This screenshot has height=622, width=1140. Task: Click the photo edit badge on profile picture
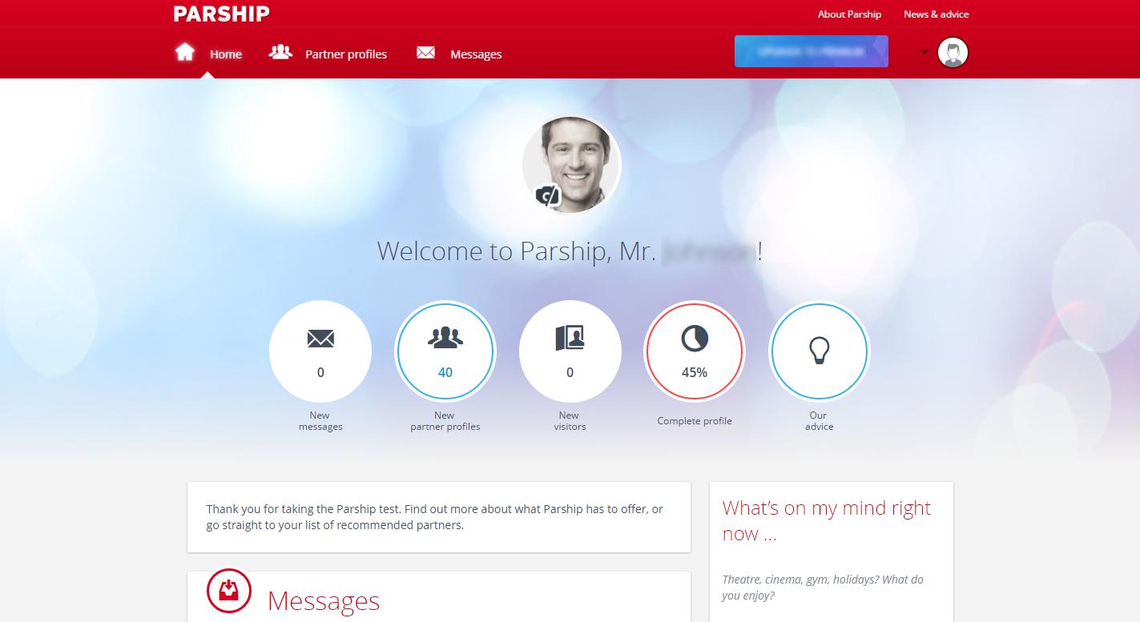click(548, 195)
